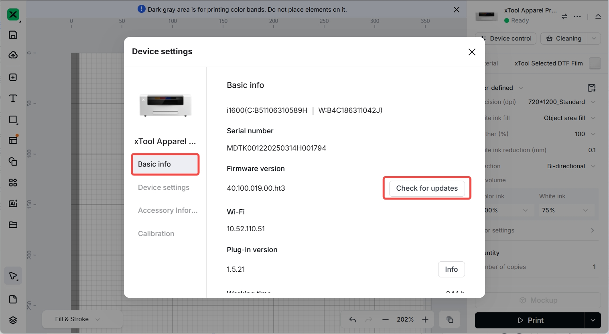Viewport: 609px width, 334px height.
Task: Open the page document icon in sidebar
Action: click(13, 299)
